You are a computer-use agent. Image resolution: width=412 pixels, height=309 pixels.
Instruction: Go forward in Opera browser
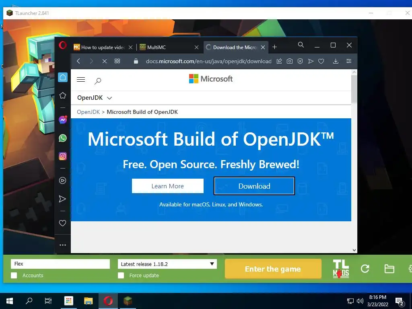[x=91, y=61]
